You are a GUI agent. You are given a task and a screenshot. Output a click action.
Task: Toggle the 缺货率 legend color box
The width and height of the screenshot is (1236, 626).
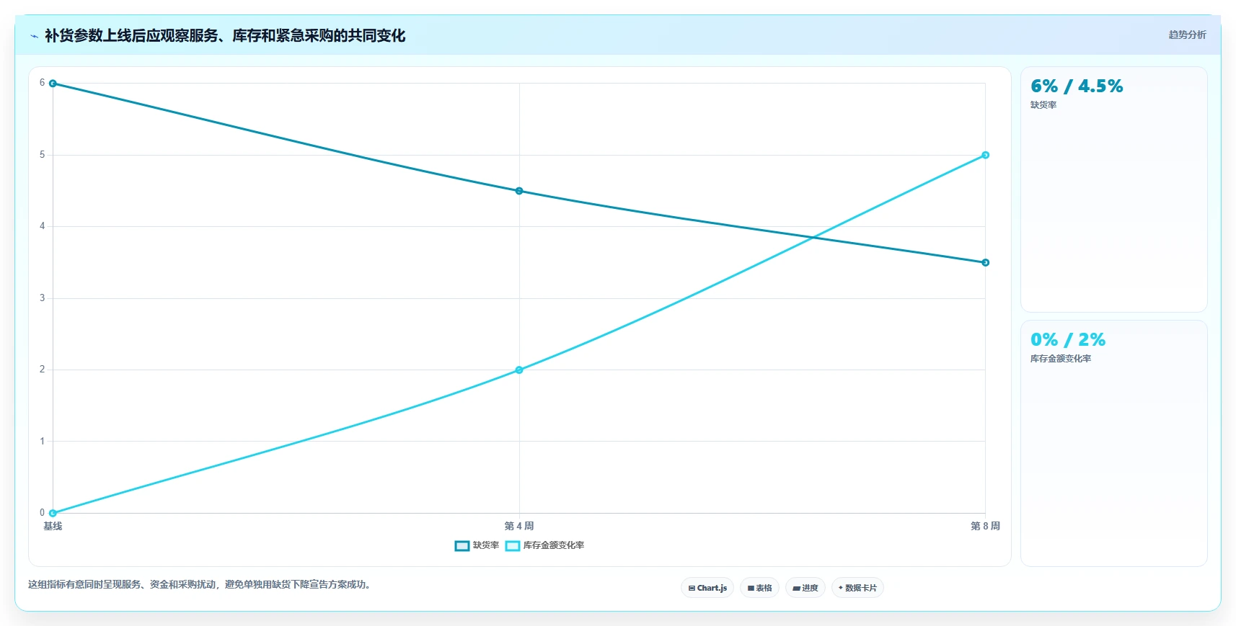pos(462,545)
